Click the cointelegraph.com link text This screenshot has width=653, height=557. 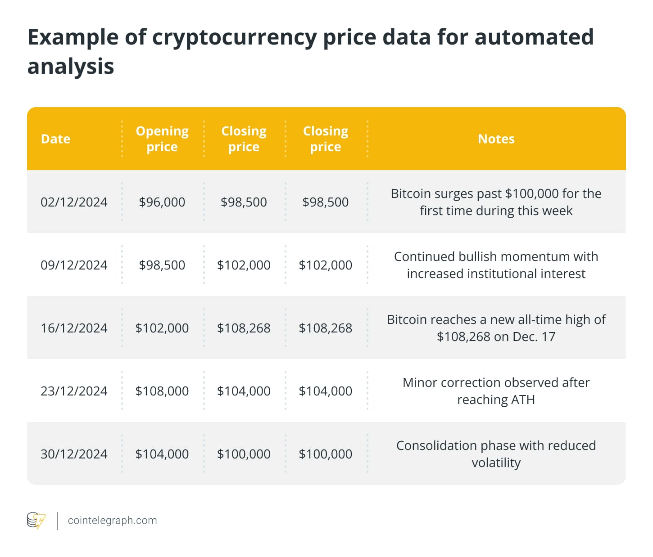pyautogui.click(x=112, y=521)
